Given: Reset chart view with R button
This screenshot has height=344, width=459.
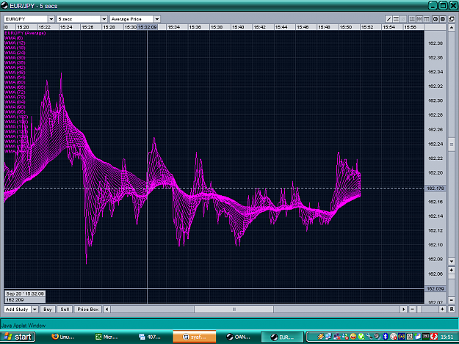Looking at the screenshot, I should point(452,310).
